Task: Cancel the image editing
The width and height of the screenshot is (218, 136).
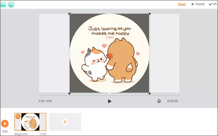Action: 198,4
